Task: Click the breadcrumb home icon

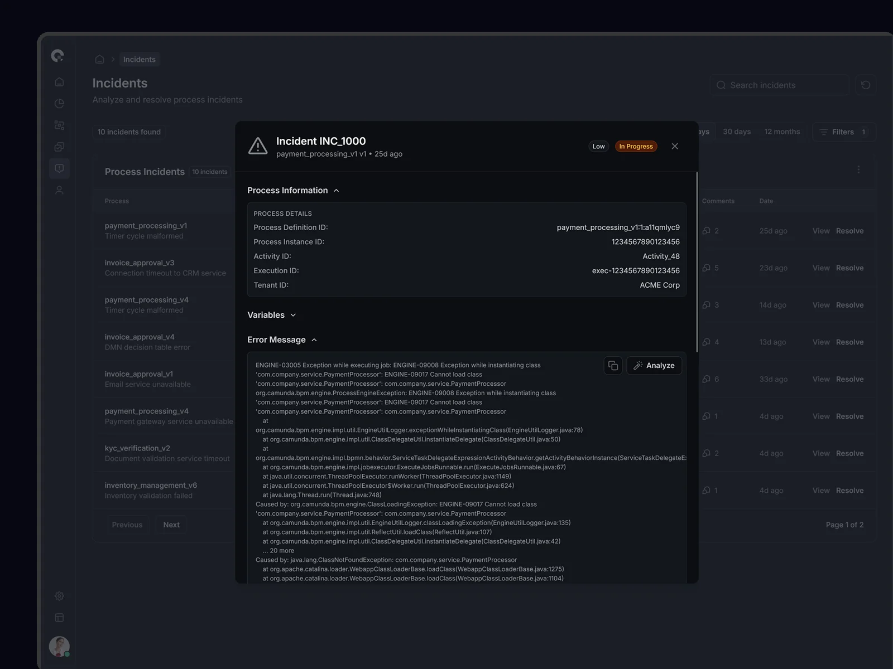Action: [100, 60]
